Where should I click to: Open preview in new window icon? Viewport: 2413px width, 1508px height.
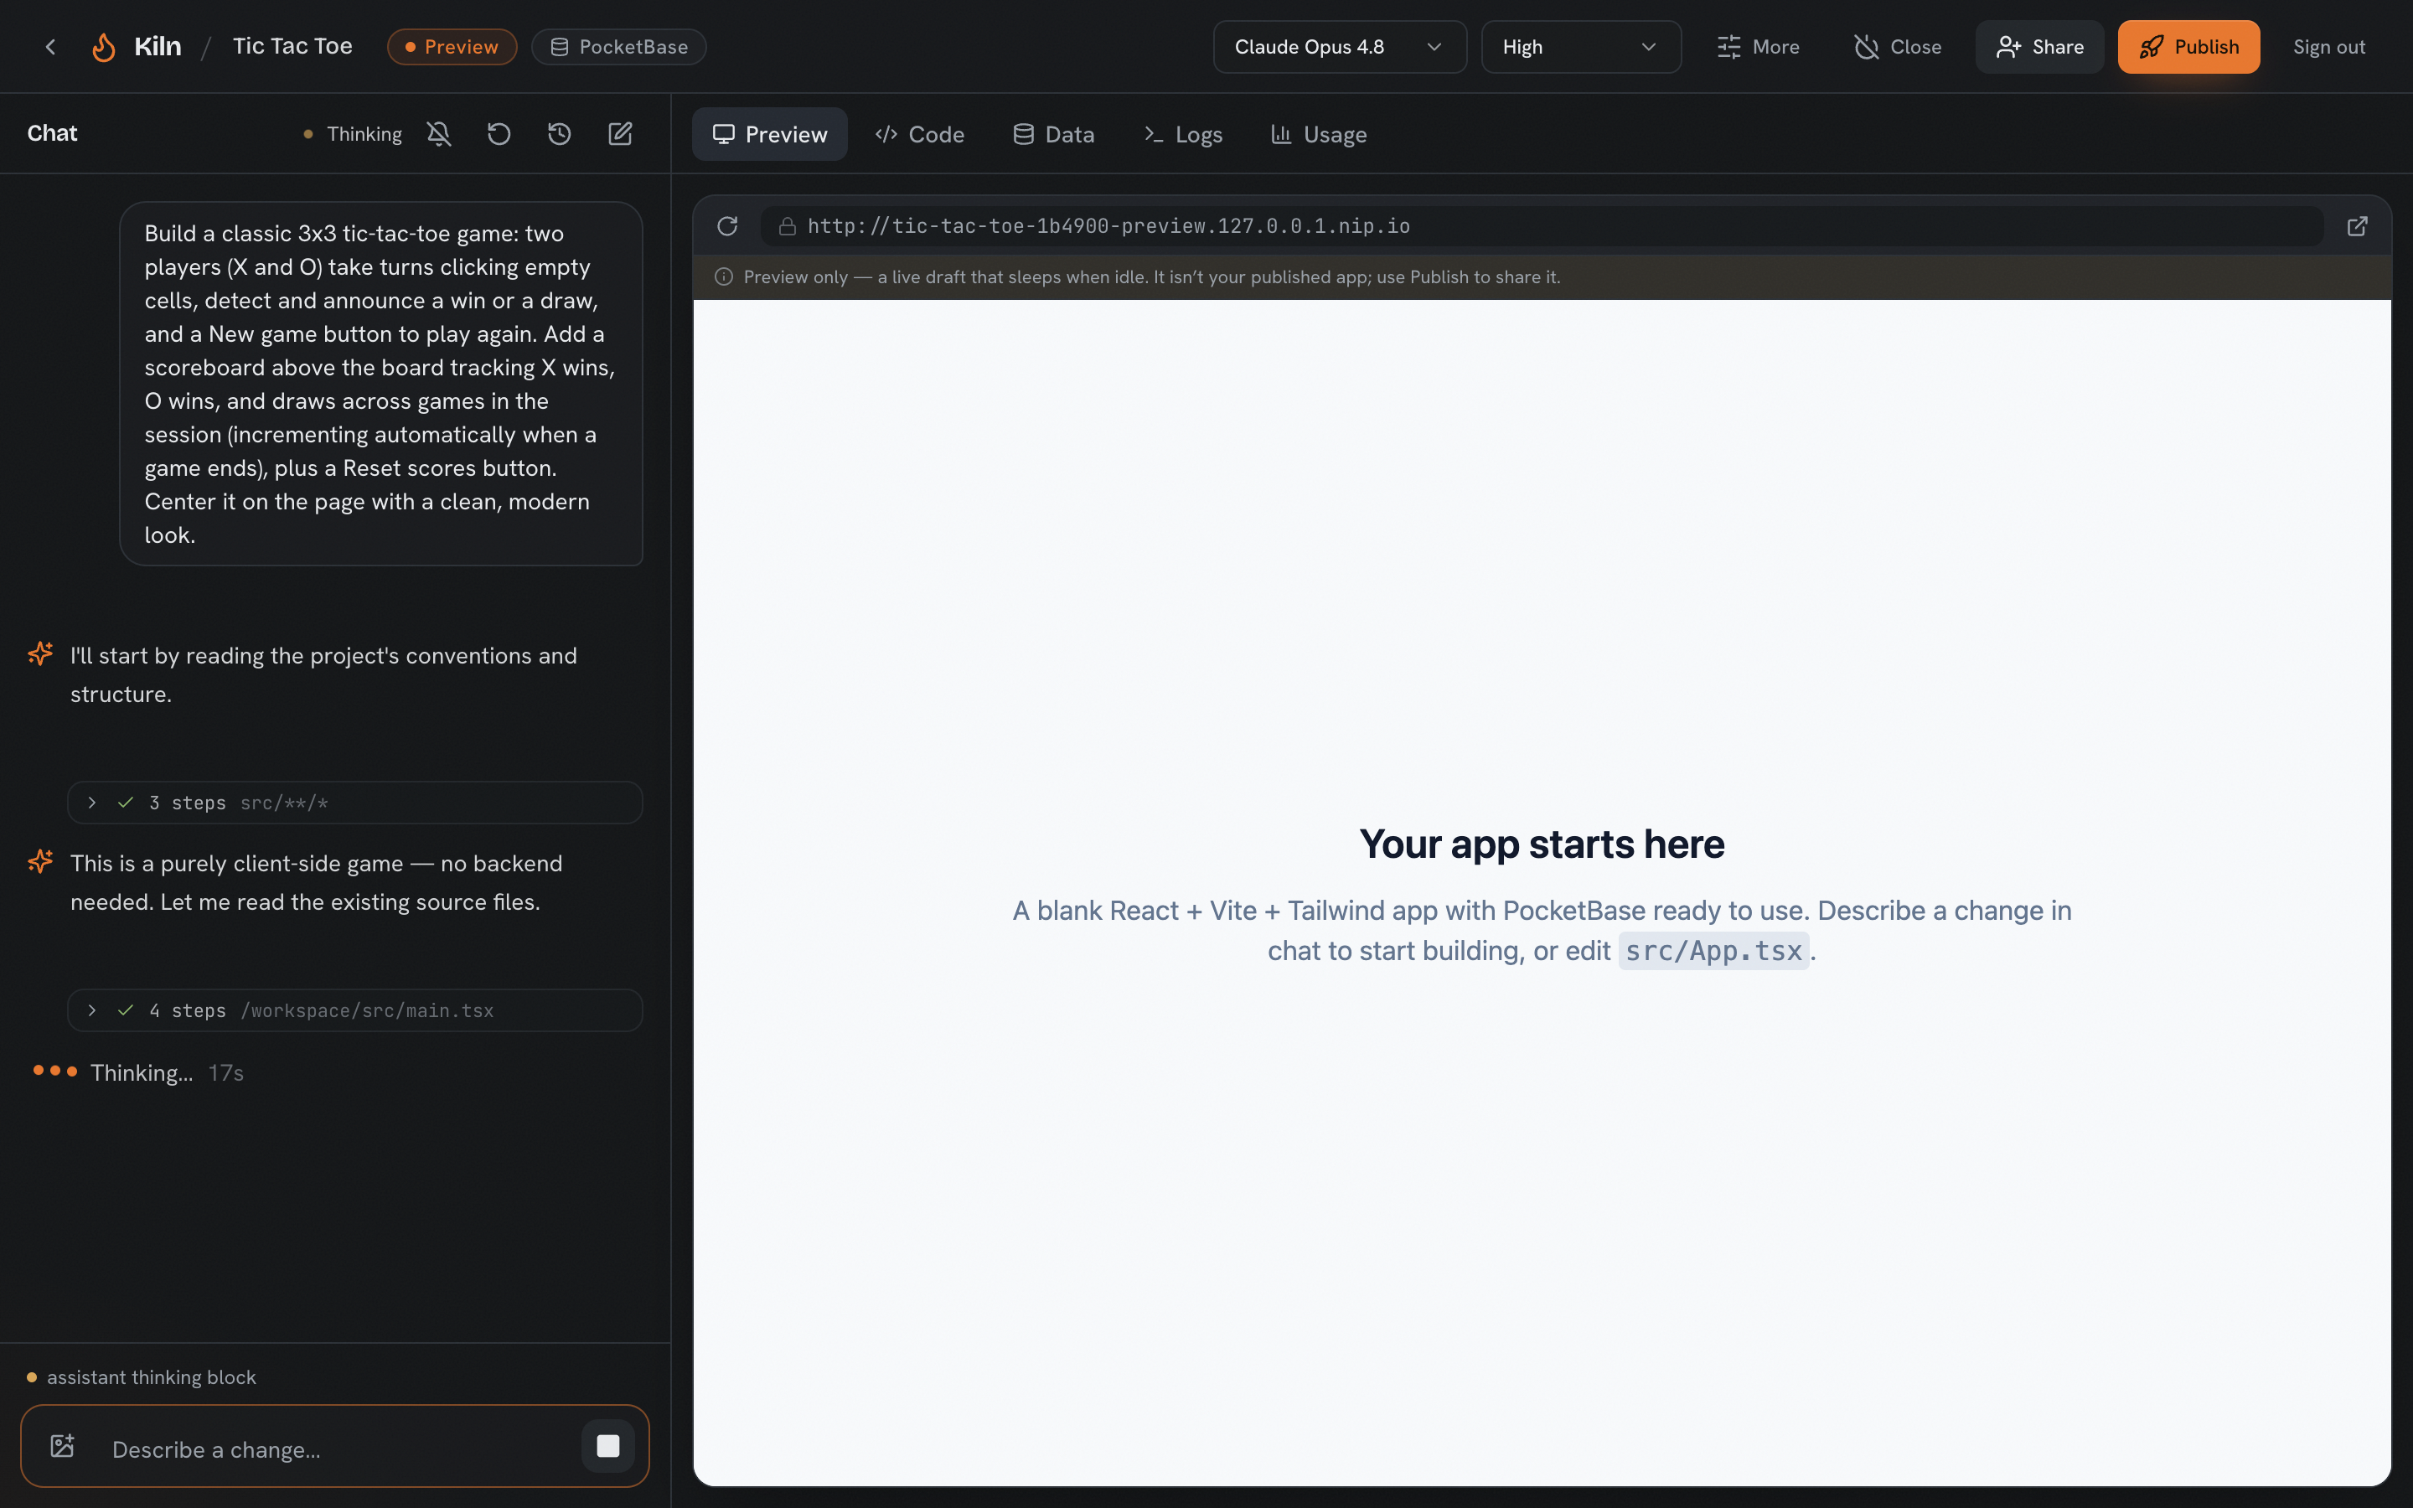[2357, 226]
